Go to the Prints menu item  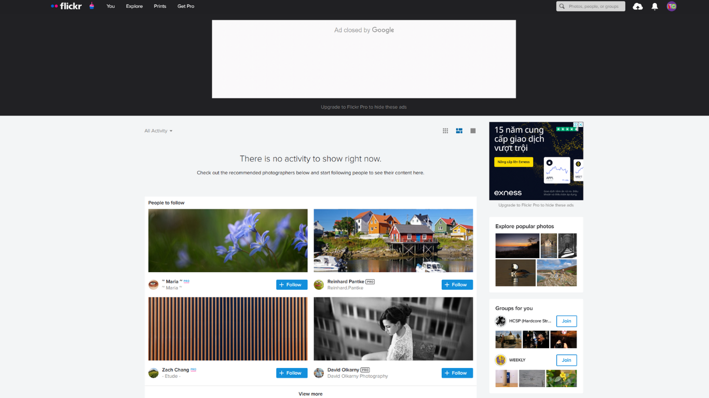pyautogui.click(x=160, y=6)
